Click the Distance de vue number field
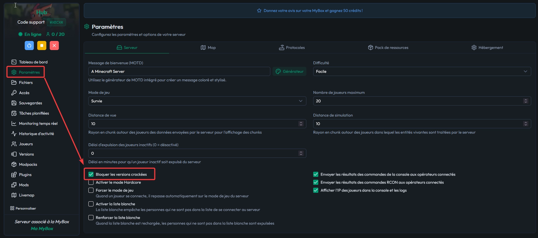538x238 pixels. (197, 124)
